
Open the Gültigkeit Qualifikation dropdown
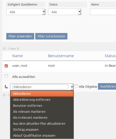coord(26,12)
